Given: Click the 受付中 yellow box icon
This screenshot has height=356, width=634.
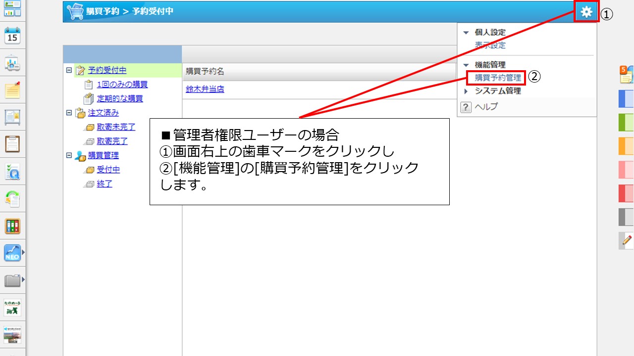Looking at the screenshot, I should pyautogui.click(x=89, y=170).
